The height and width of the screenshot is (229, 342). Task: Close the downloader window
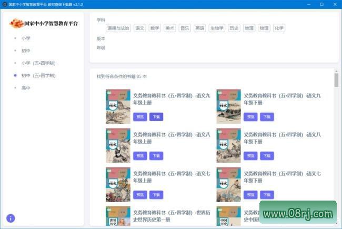[x=335, y=4]
